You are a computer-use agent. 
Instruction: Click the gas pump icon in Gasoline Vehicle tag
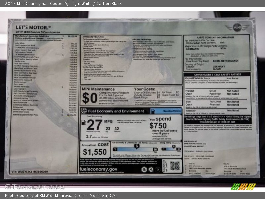click(153, 111)
